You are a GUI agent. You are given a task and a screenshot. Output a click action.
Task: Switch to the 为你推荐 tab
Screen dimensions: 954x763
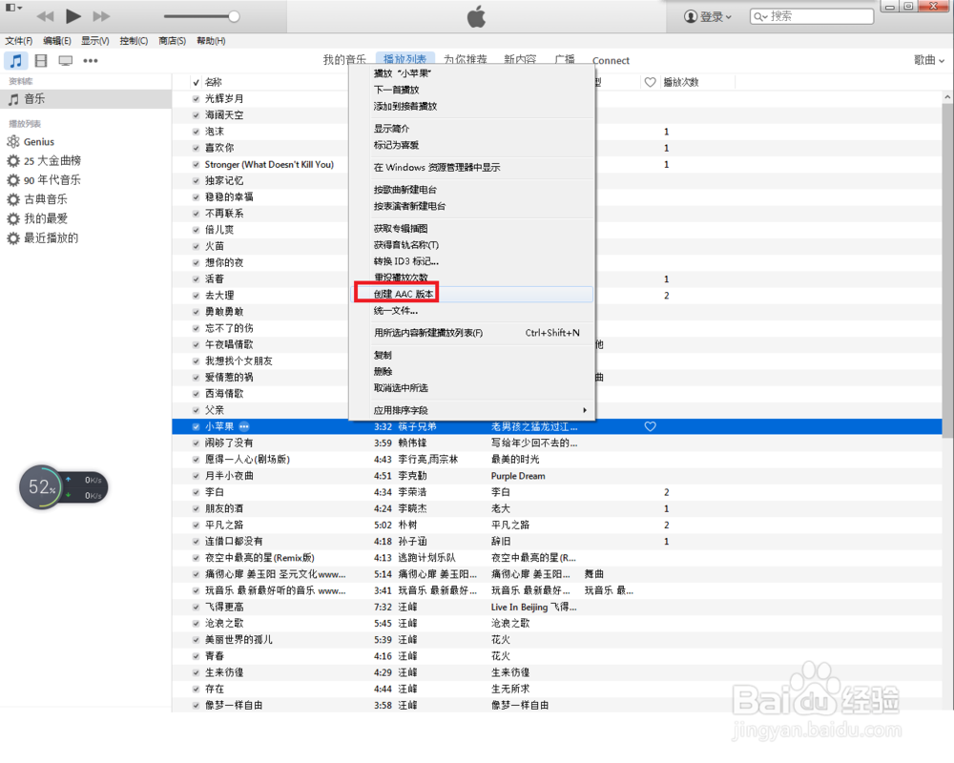click(466, 59)
